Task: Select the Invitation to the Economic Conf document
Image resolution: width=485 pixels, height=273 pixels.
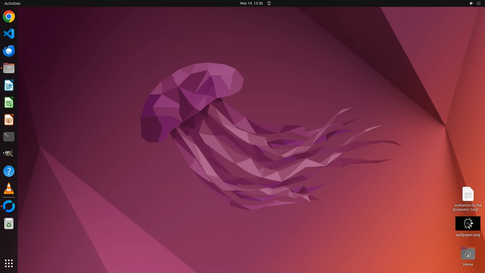Action: [468, 194]
